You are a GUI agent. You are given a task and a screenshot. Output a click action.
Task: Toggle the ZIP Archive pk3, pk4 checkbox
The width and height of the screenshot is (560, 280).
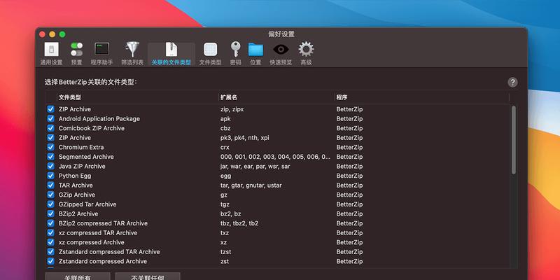tap(50, 137)
